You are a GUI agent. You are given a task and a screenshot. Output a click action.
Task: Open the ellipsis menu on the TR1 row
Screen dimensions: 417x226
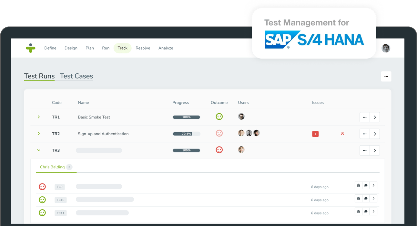tap(365, 117)
